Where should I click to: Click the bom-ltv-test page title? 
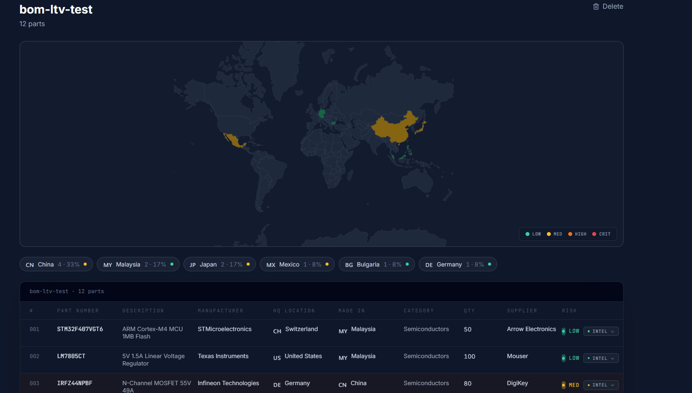56,10
